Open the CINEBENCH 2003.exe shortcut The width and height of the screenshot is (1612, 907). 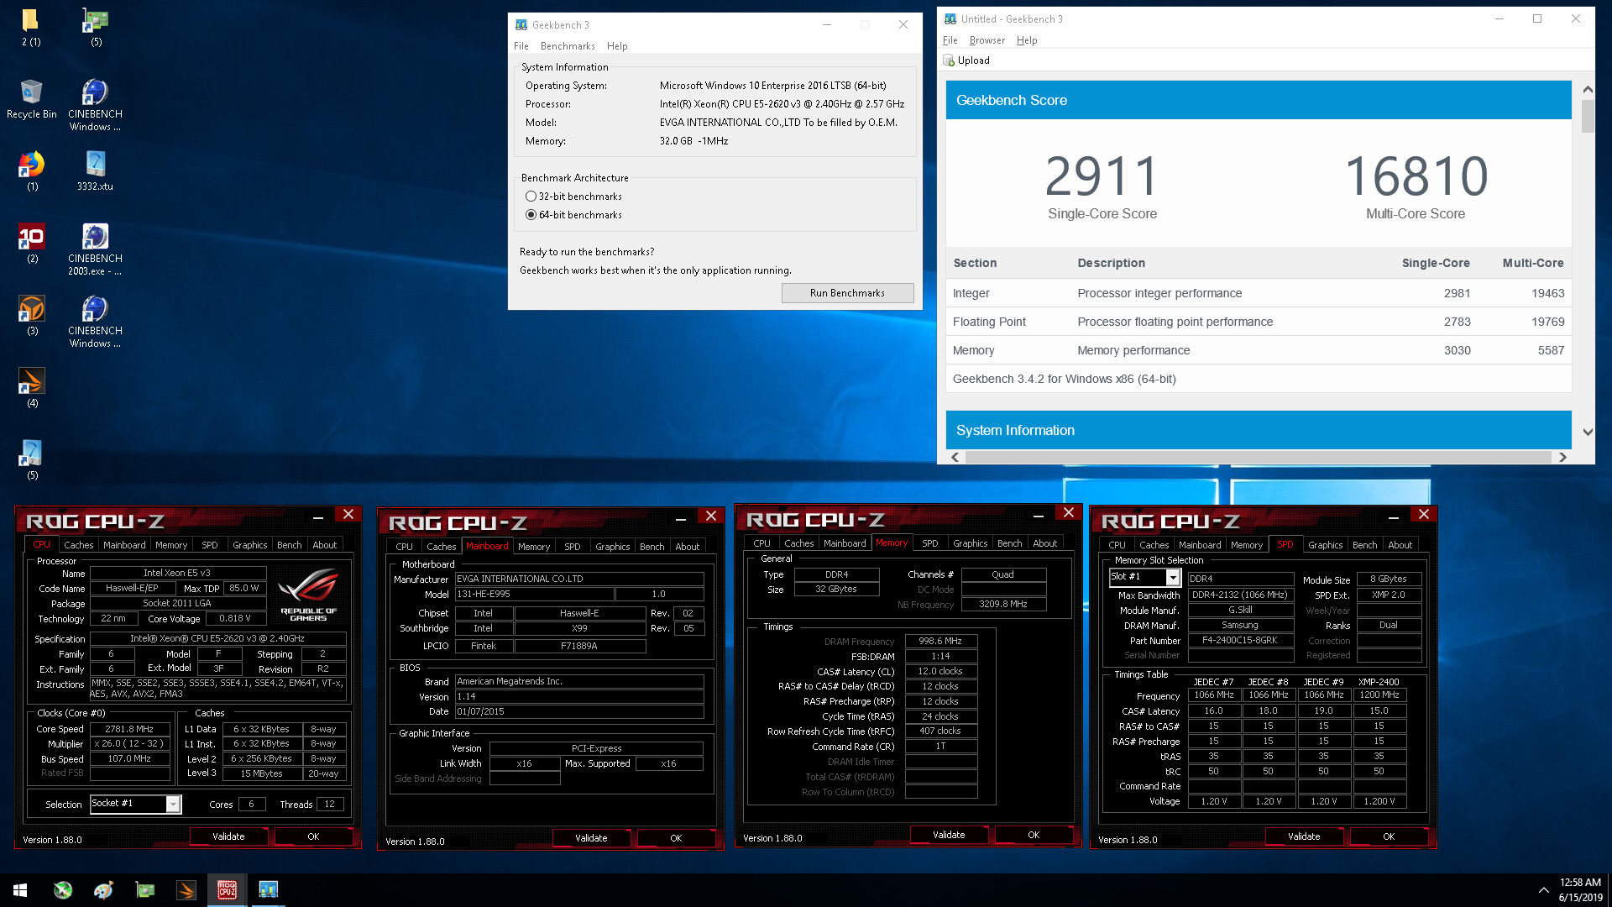(x=95, y=249)
